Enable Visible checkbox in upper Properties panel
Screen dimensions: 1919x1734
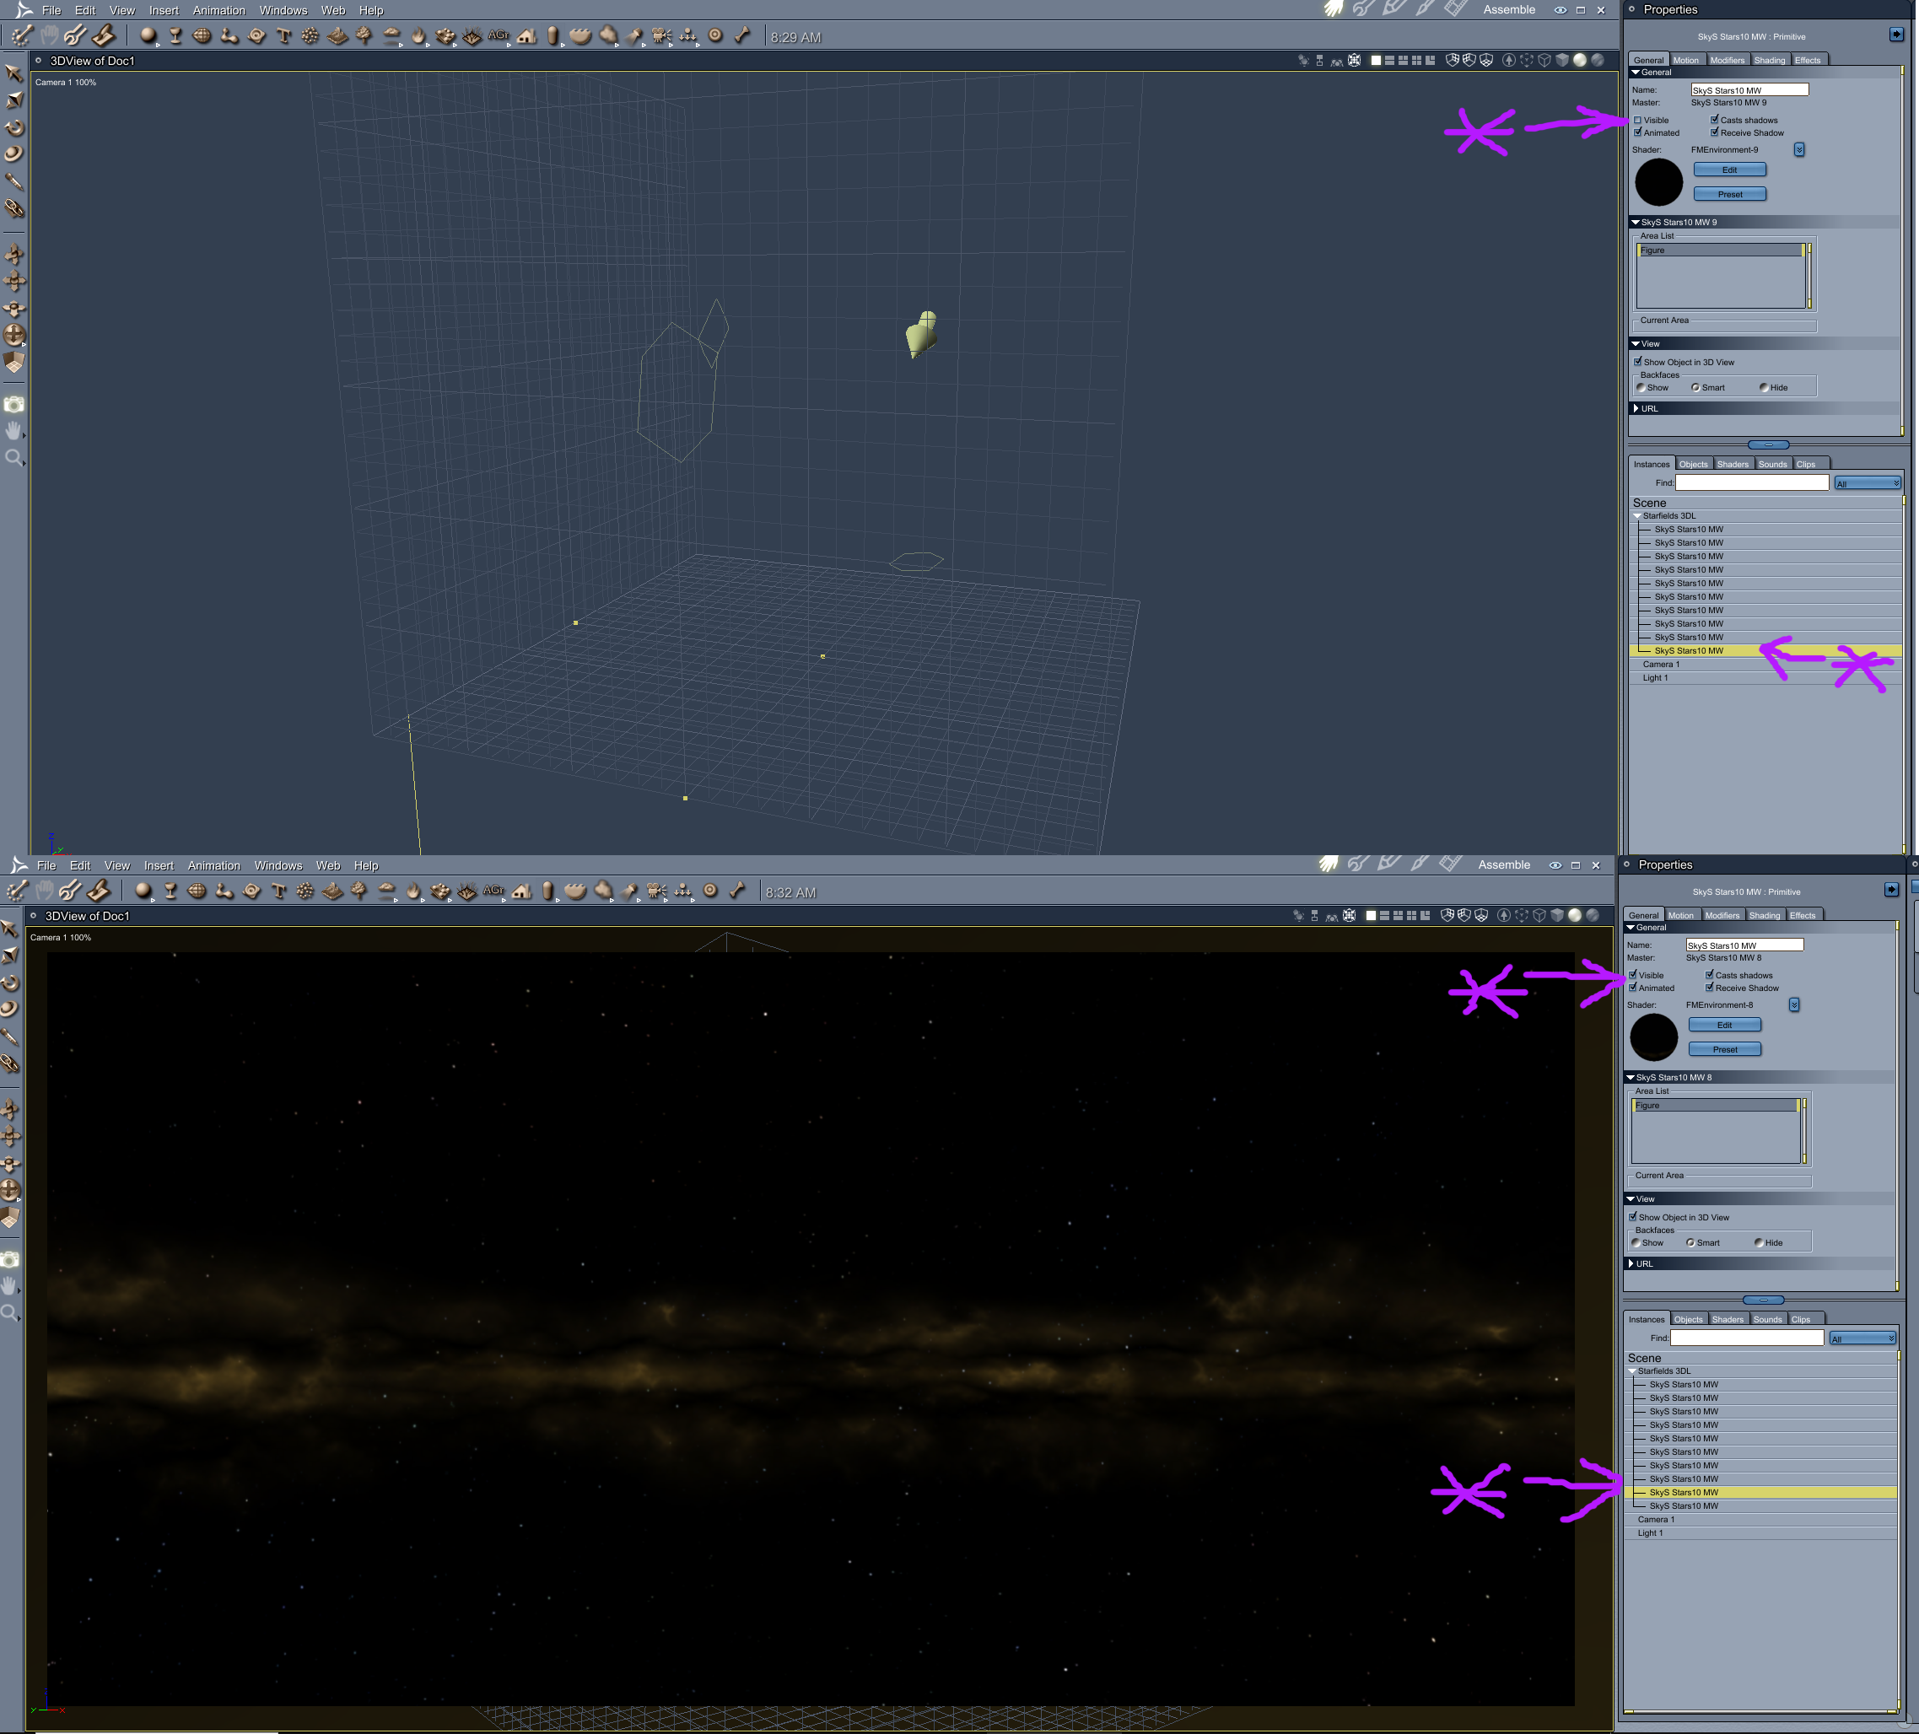1638,120
